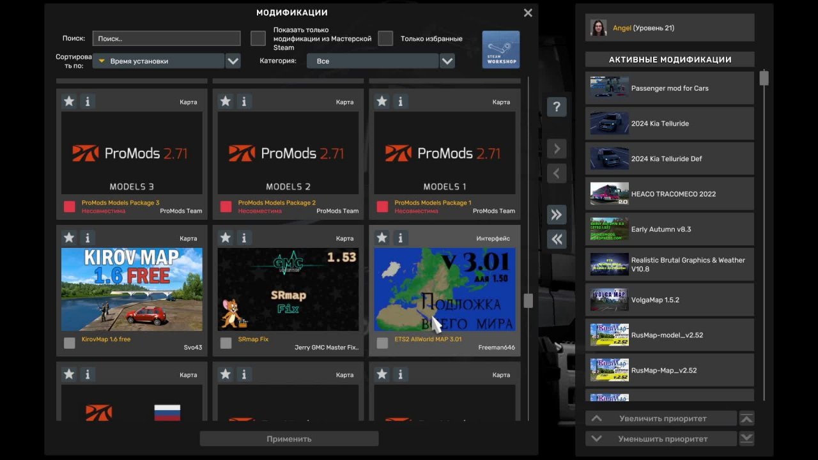Tick the KirovMap 1.6 free checkbox
818x460 pixels.
coord(69,343)
